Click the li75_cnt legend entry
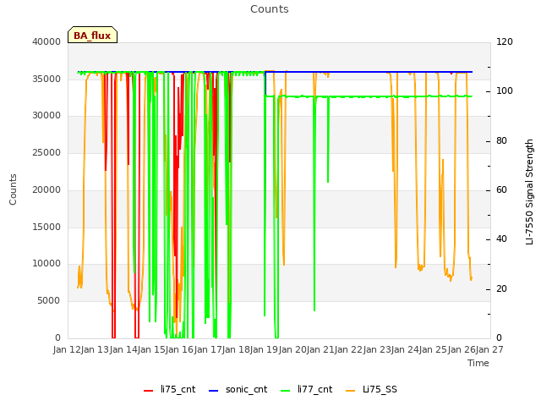541x406 pixels. coord(169,390)
